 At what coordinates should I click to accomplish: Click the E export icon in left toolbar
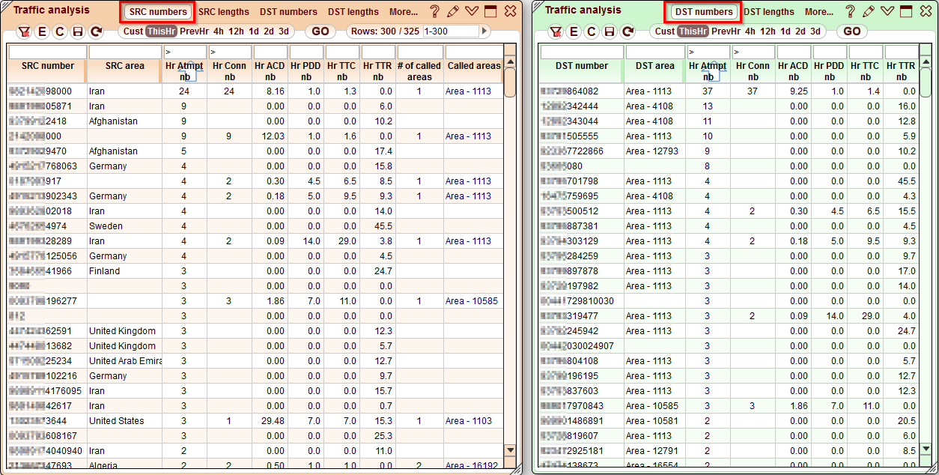(x=42, y=31)
